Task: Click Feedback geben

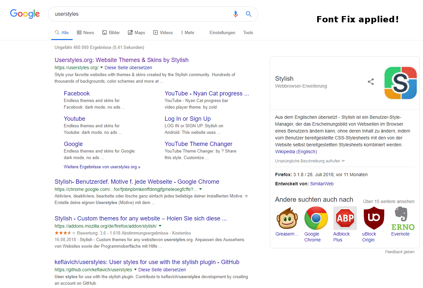Action: 400,252
